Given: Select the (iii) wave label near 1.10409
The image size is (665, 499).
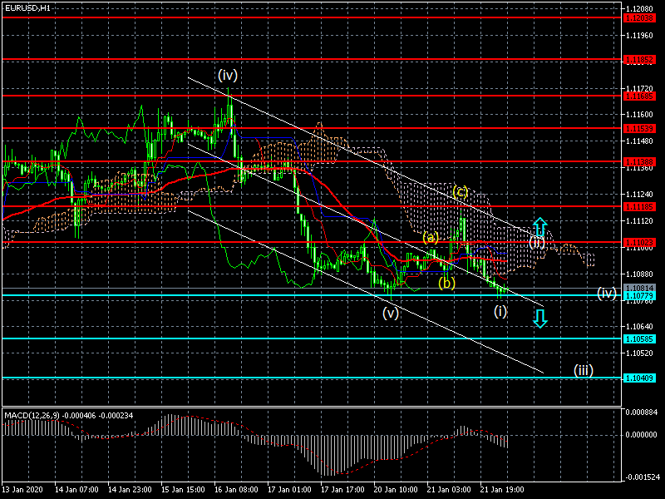Looking at the screenshot, I should pos(584,370).
